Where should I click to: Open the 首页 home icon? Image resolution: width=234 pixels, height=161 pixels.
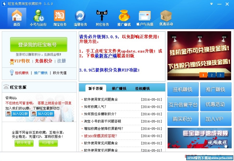pos(17,18)
